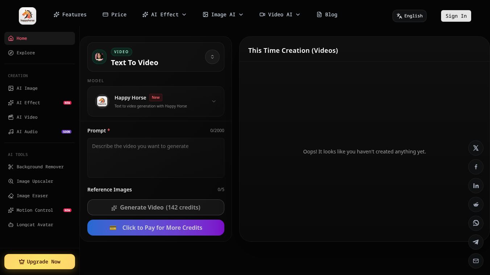Expand the Image AI nav dropdown
The width and height of the screenshot is (490, 275).
pyautogui.click(x=223, y=14)
